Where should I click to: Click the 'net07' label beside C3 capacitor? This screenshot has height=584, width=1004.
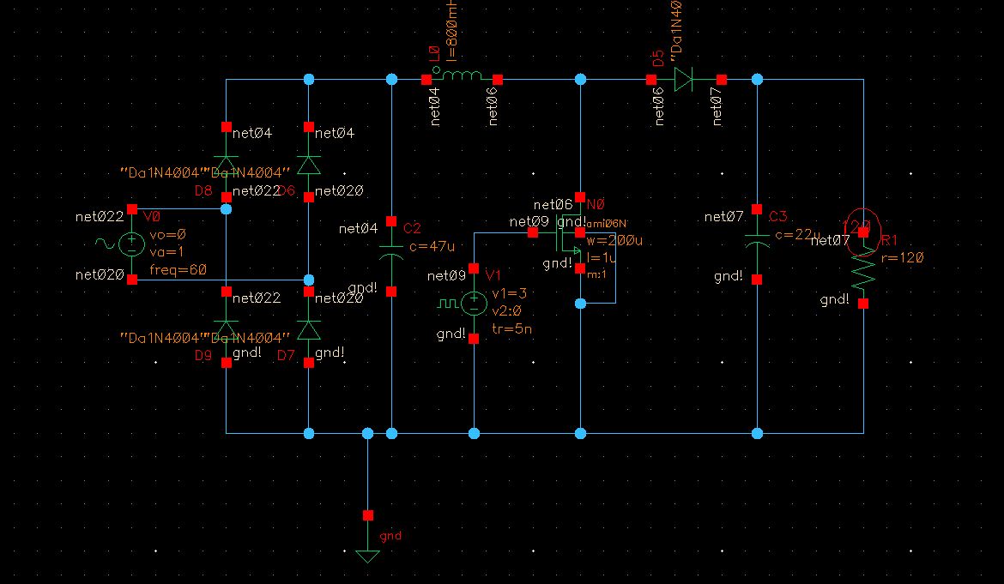723,217
